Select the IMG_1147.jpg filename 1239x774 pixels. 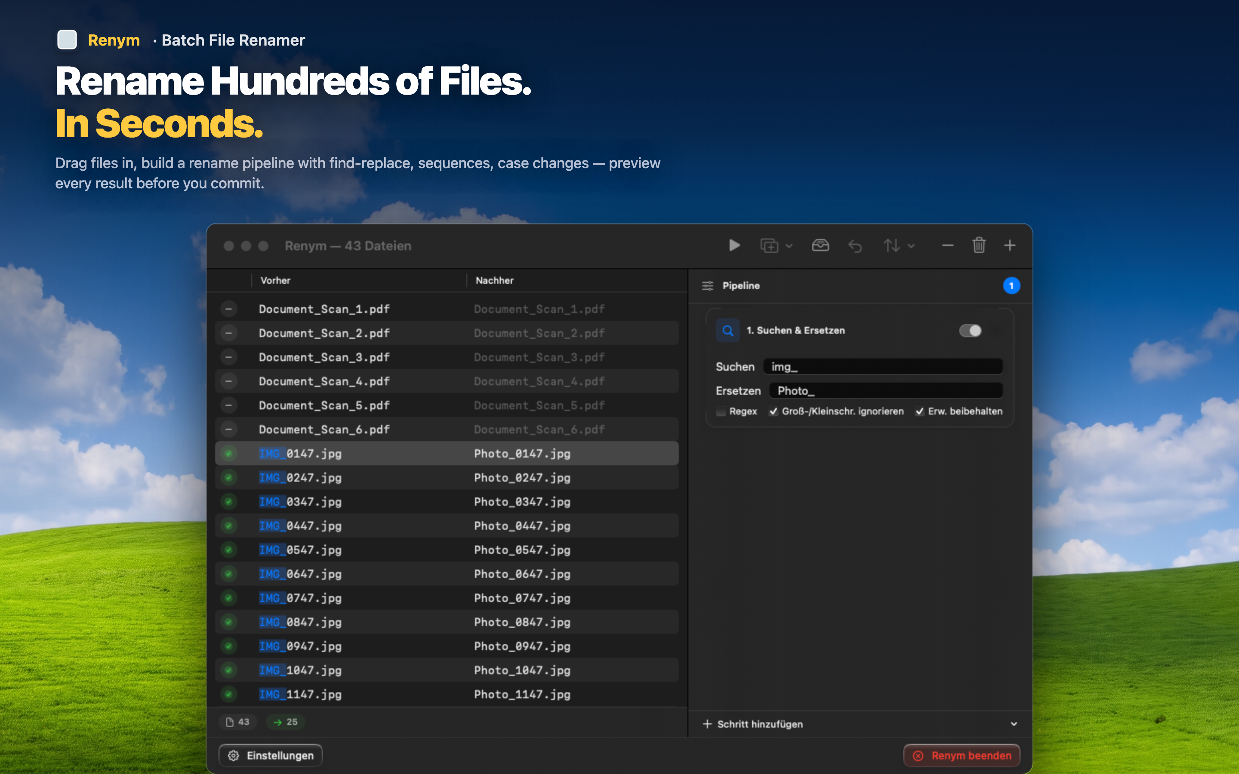300,694
